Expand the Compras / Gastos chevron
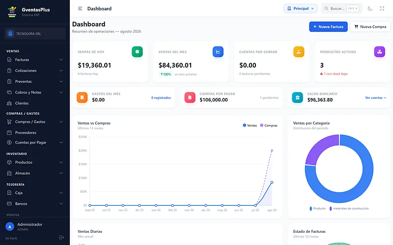This screenshot has width=393, height=245. (61, 122)
